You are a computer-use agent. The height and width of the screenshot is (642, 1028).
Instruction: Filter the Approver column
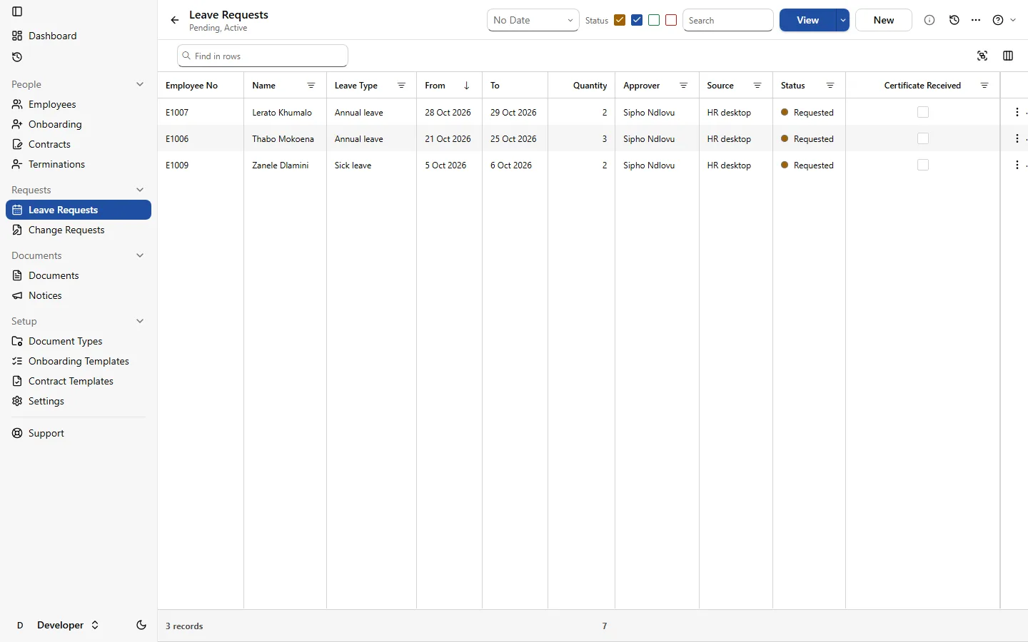click(684, 86)
